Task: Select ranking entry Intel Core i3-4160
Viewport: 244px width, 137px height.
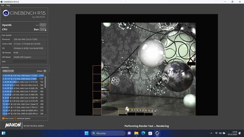Action: tap(23, 98)
